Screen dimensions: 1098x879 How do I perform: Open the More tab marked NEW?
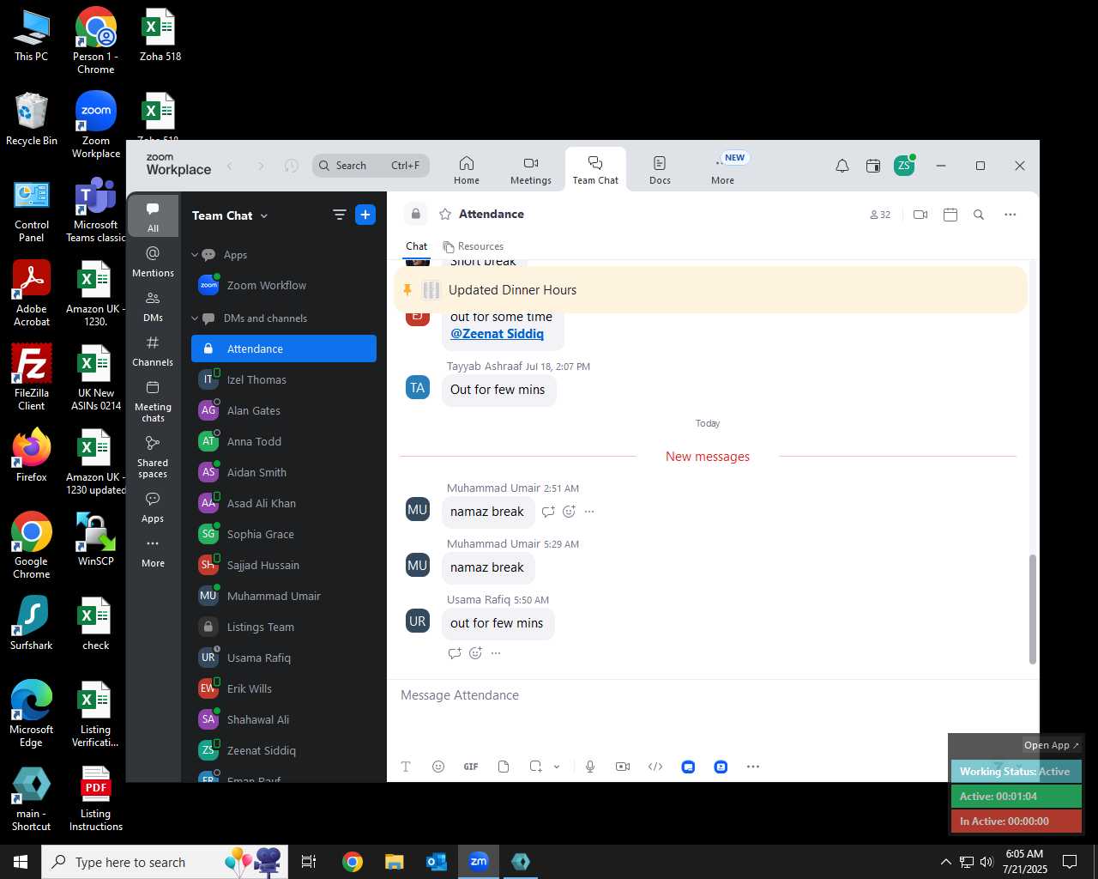[x=723, y=170]
